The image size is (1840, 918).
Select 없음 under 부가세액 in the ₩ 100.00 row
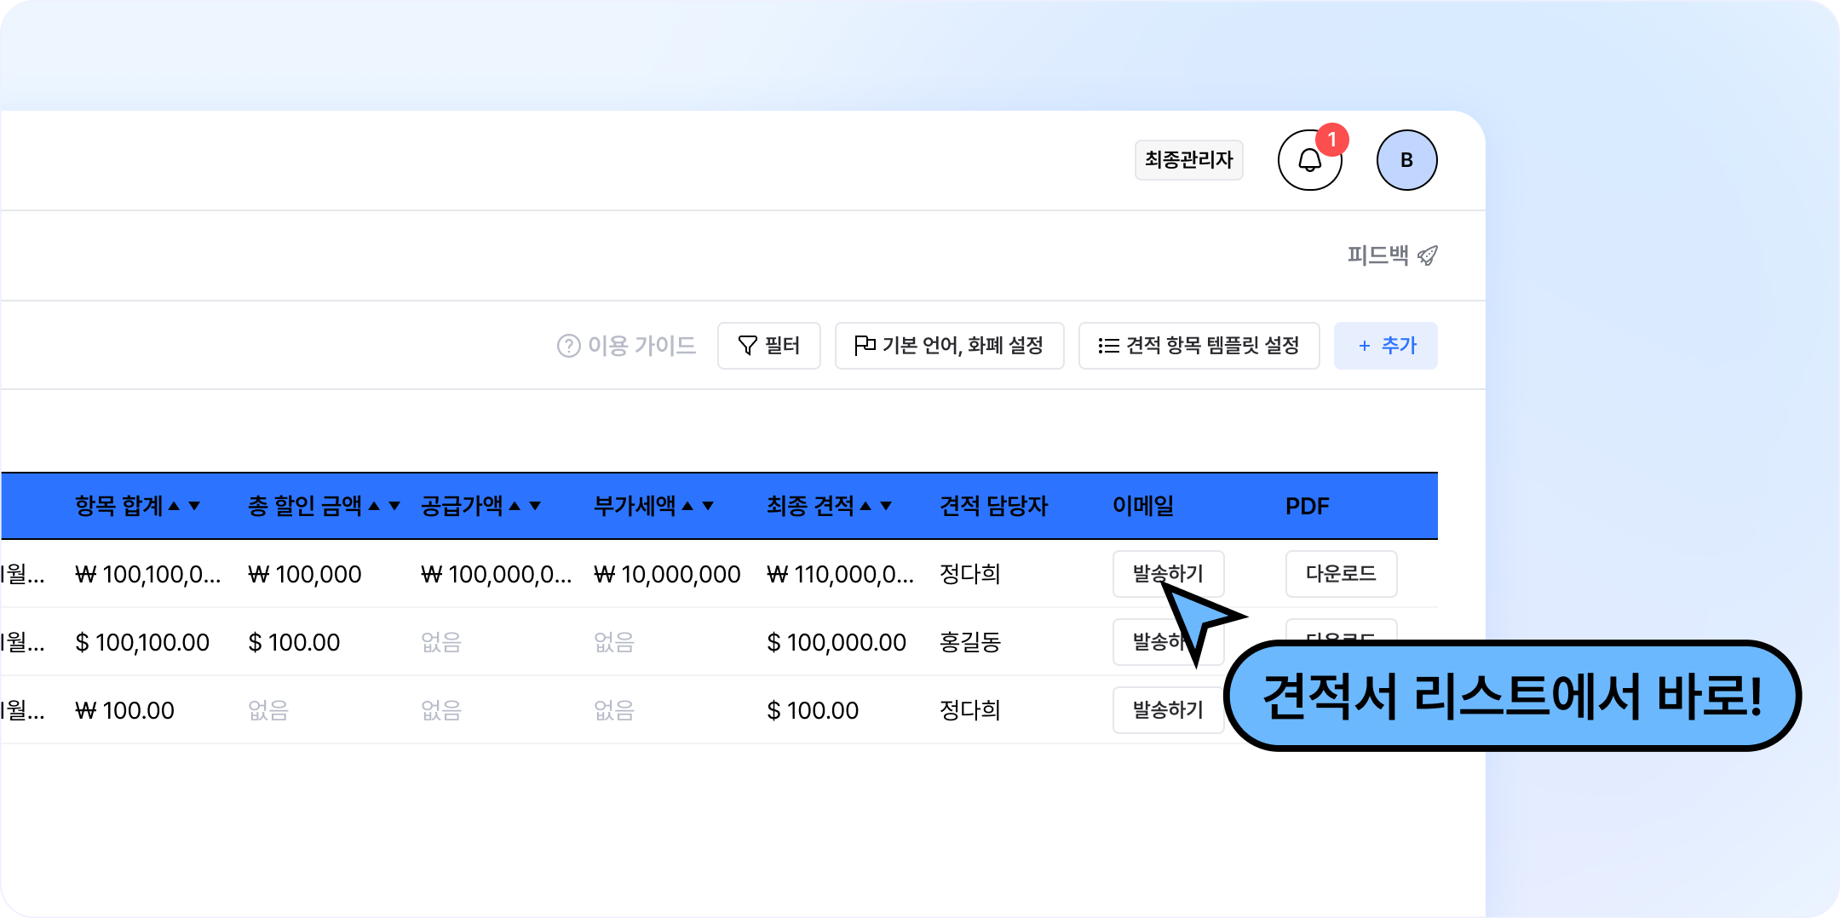(614, 710)
